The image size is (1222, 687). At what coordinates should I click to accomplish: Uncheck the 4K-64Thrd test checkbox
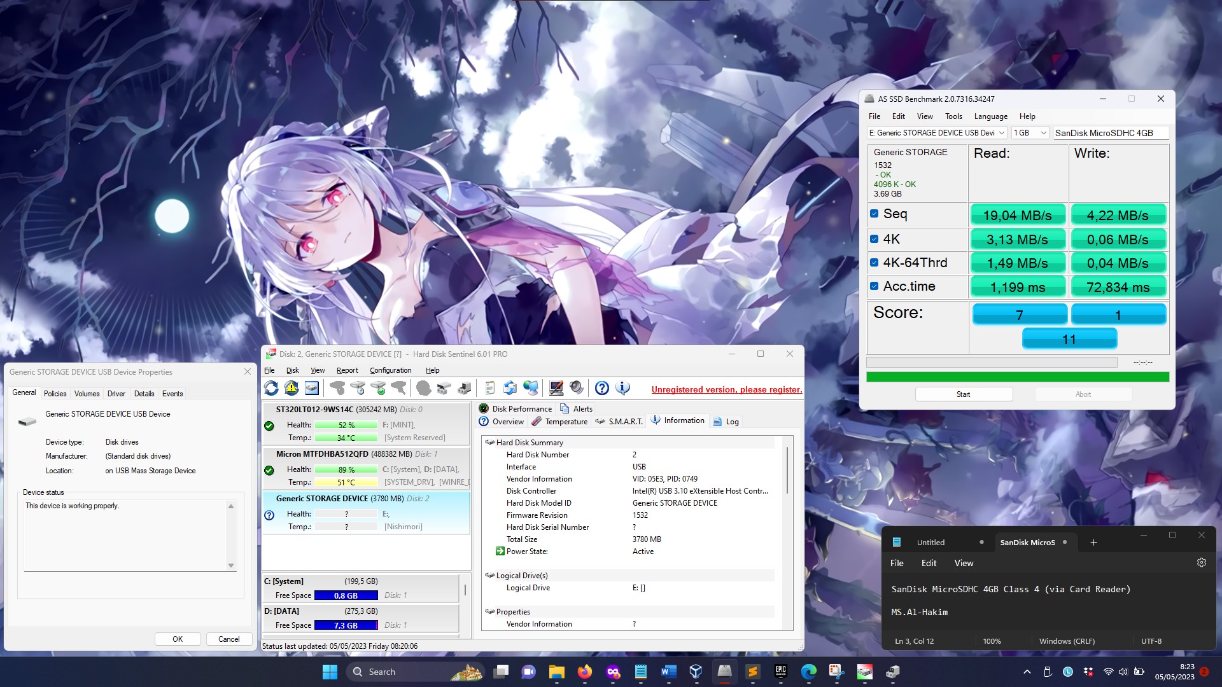pos(874,263)
